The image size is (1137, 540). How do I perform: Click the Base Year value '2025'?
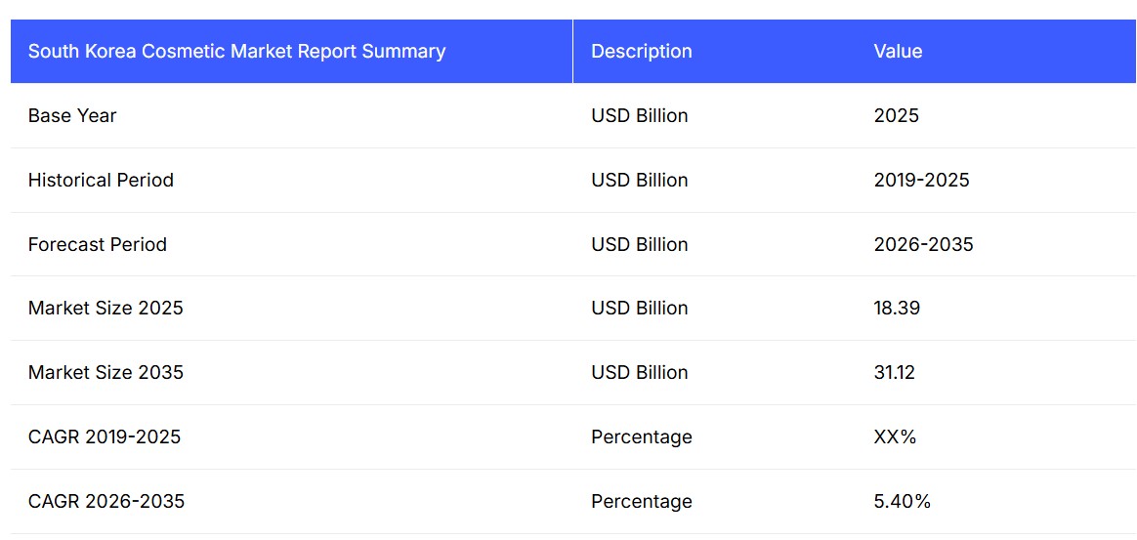click(896, 116)
